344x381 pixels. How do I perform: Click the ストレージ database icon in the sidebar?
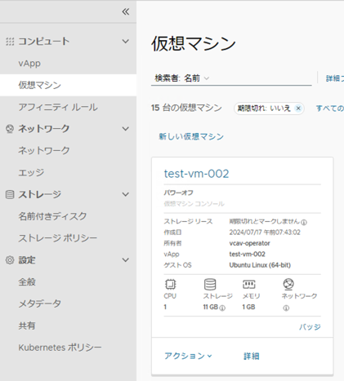(10, 194)
